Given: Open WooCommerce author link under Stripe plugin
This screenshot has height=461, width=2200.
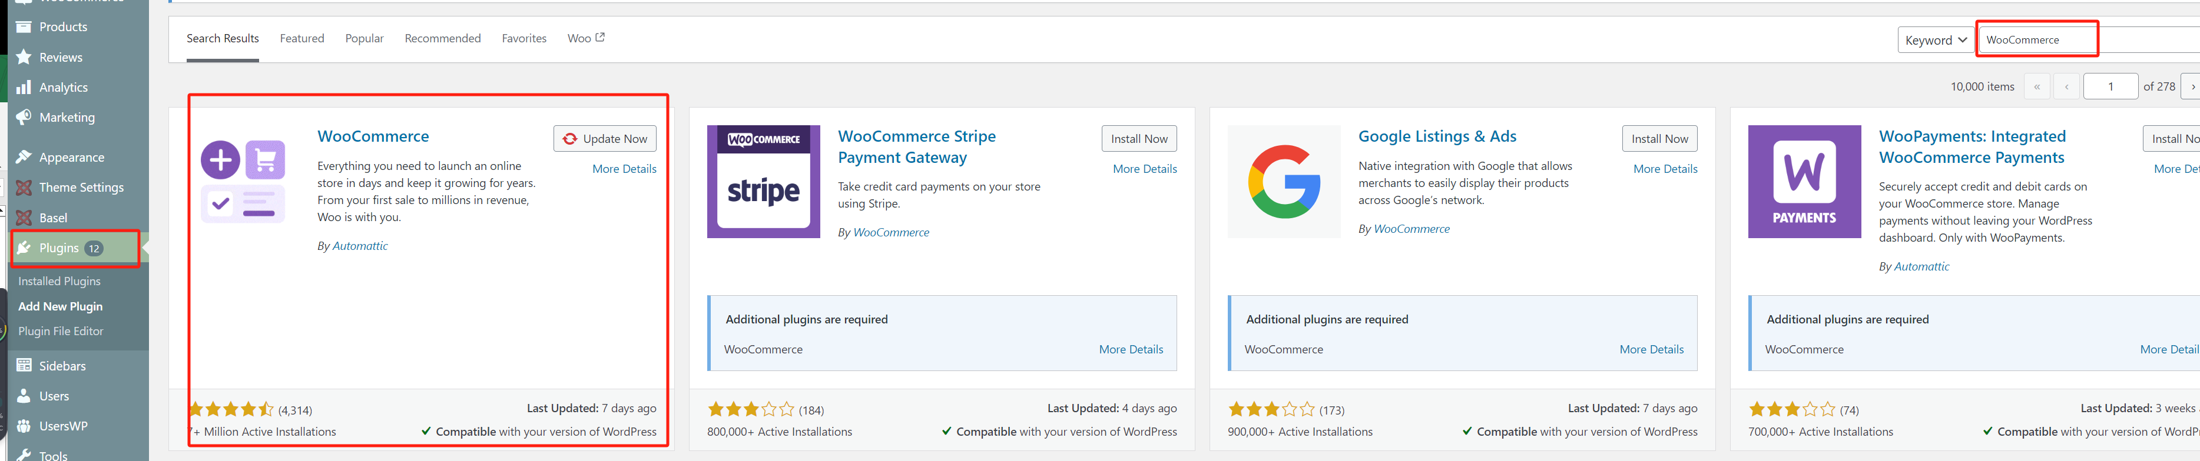Looking at the screenshot, I should (891, 232).
